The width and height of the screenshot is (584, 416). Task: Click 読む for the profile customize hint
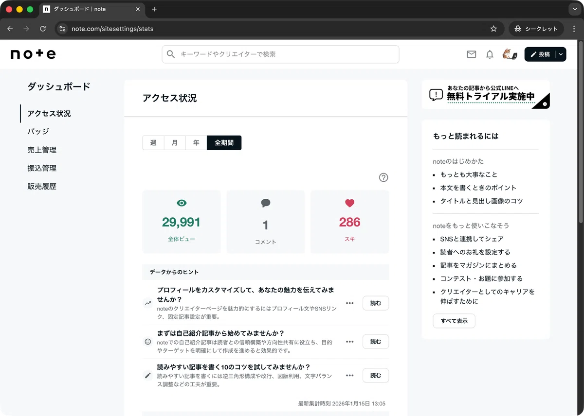(376, 303)
